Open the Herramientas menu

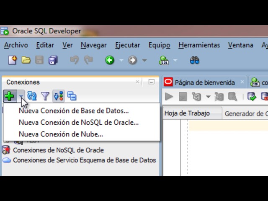[199, 45]
